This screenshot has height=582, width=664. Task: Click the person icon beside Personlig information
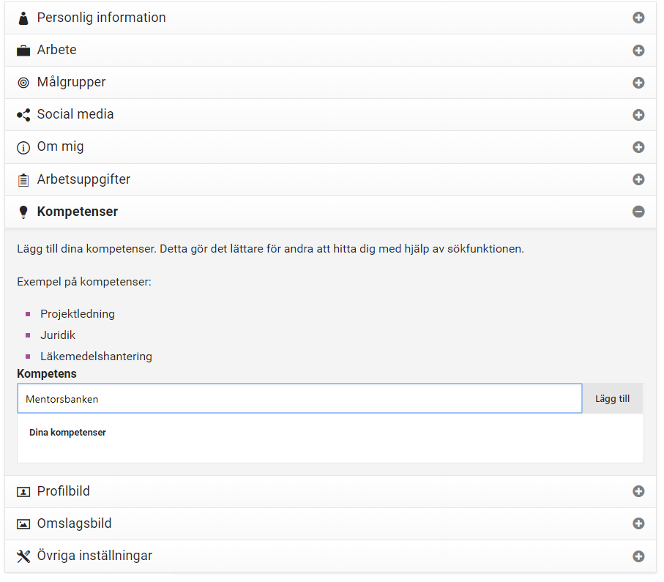23,18
